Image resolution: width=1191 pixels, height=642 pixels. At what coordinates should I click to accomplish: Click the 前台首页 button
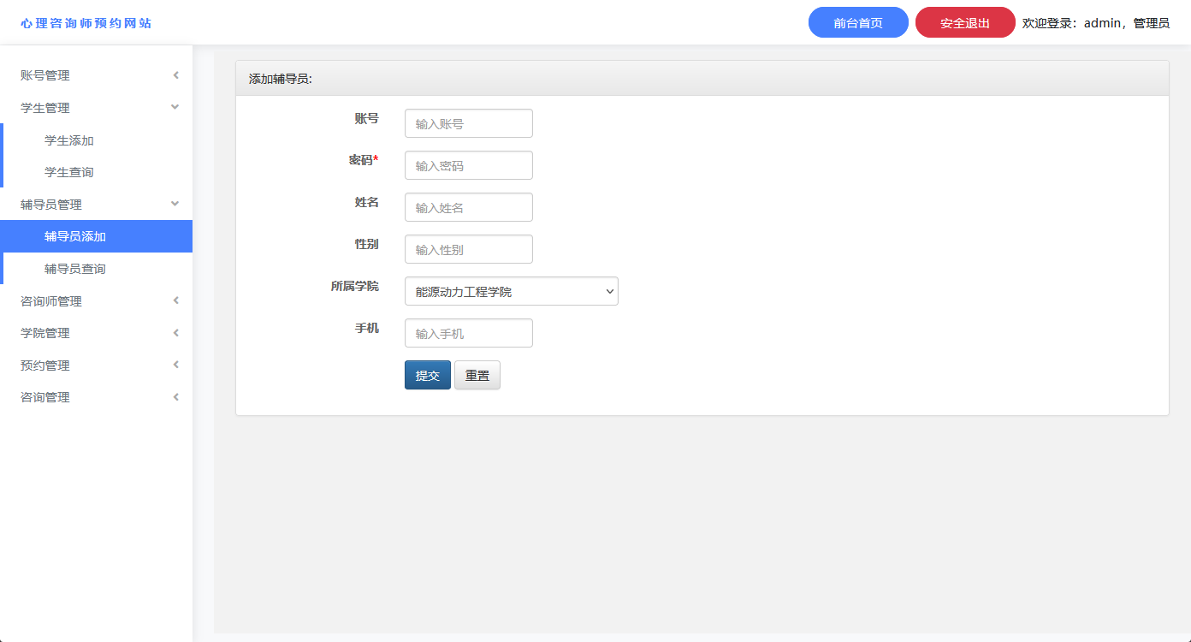[x=858, y=23]
